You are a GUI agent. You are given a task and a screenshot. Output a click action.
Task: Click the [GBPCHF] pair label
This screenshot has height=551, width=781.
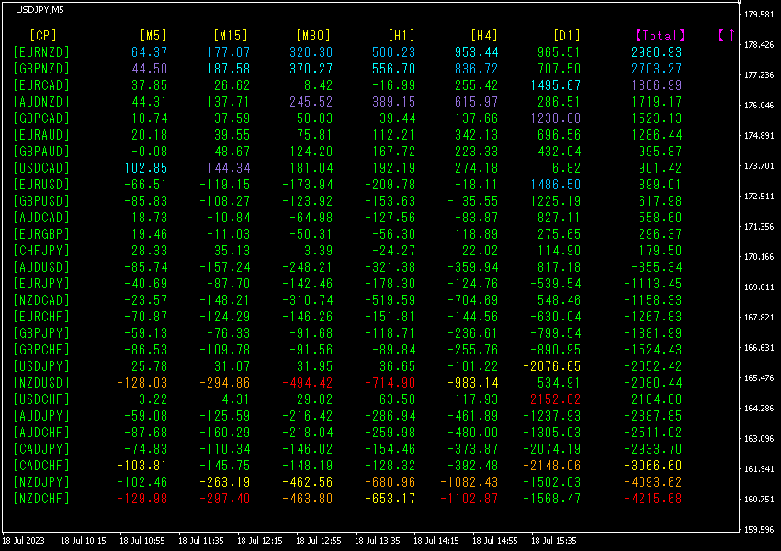pyautogui.click(x=41, y=349)
